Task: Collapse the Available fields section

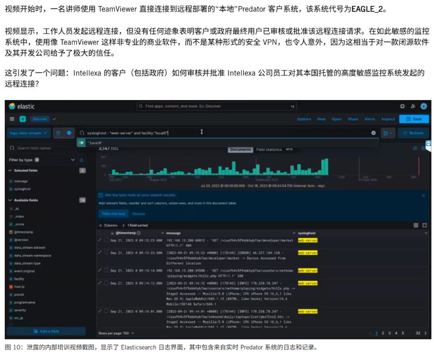Action: [x=10, y=200]
